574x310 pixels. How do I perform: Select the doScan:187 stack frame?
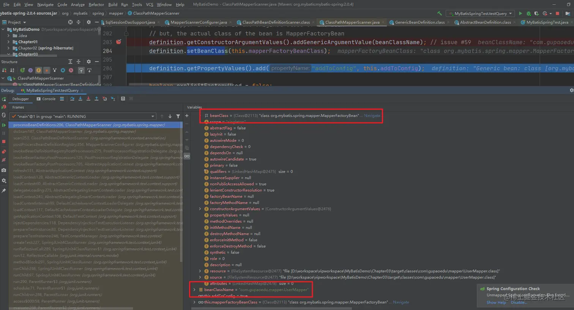tap(95, 132)
